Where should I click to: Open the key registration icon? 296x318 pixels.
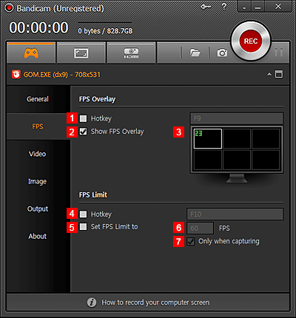[x=206, y=7]
